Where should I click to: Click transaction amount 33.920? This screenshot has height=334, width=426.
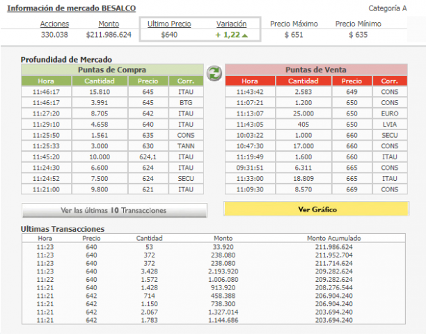click(223, 247)
